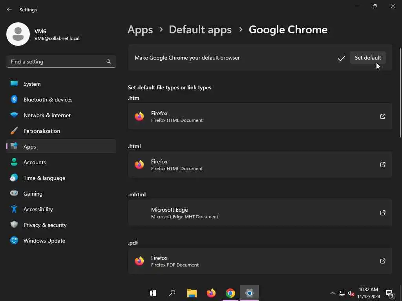Screen dimensions: 402x301
Task: Click the Apps breadcrumb link
Action: (140, 29)
